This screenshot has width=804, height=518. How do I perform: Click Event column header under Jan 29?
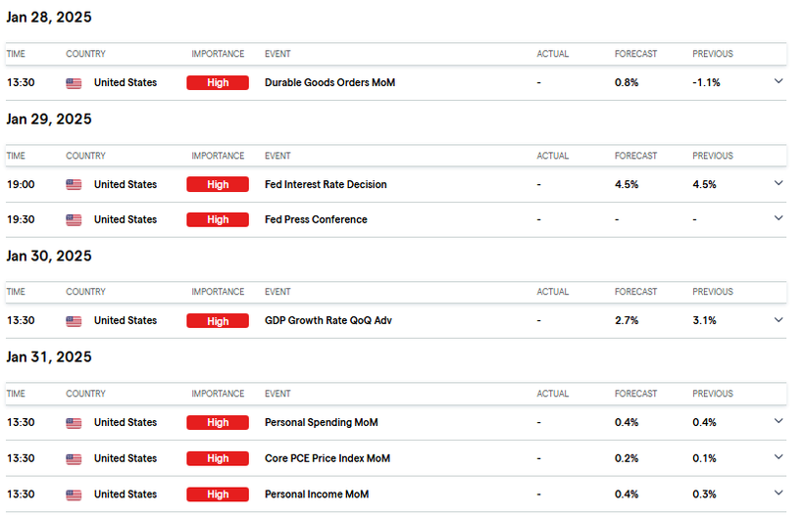[x=277, y=156]
